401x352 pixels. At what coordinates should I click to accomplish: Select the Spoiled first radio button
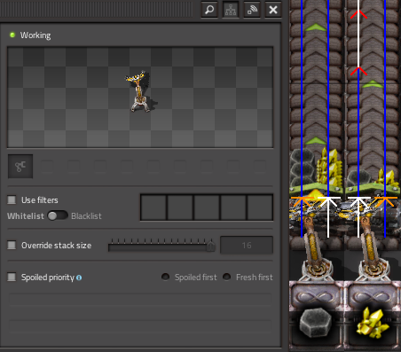(x=165, y=277)
